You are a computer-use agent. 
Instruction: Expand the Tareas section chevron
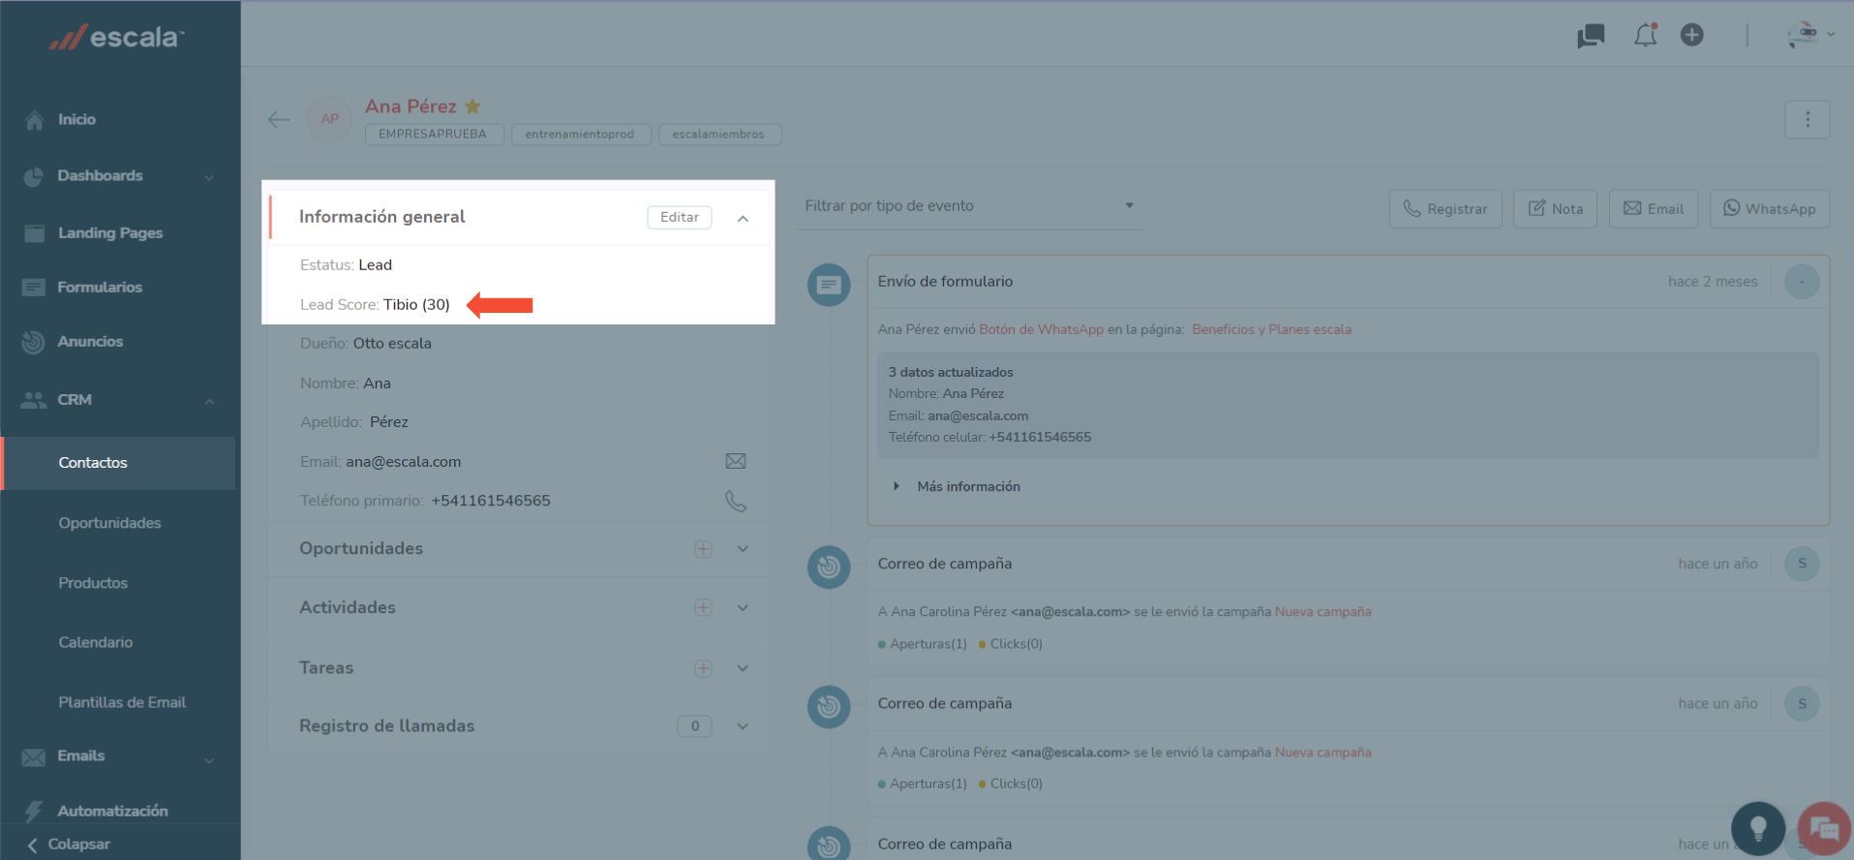point(743,668)
